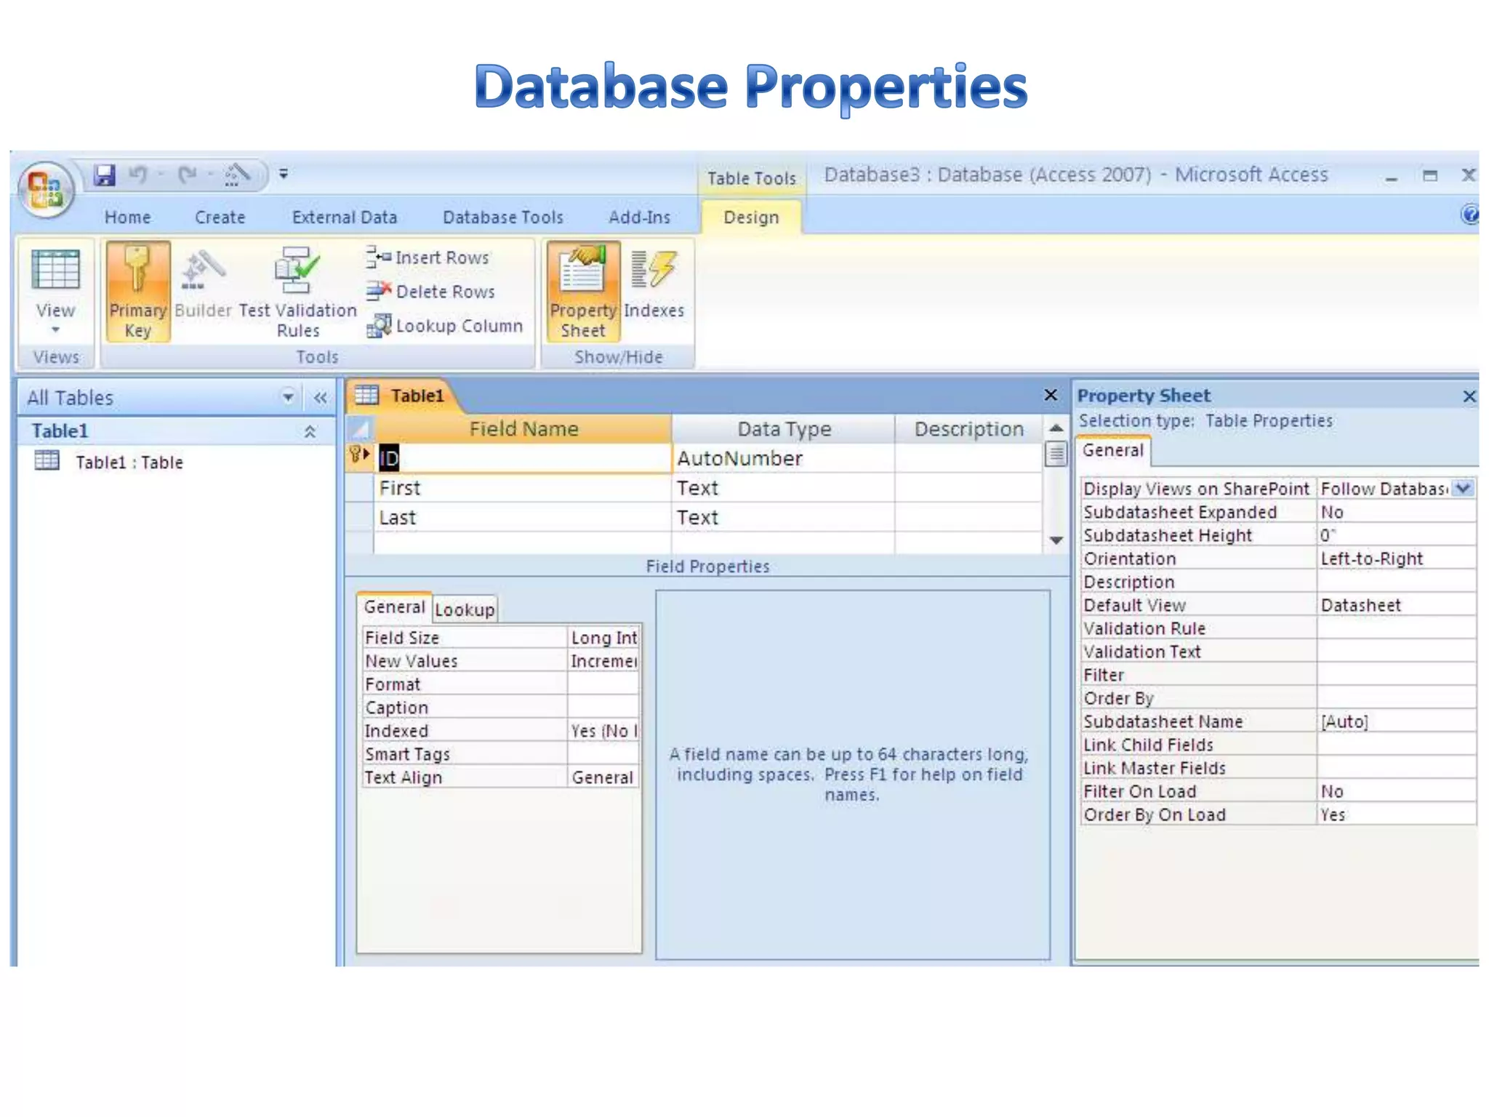Open Microsoft Access help icon

(x=1469, y=215)
